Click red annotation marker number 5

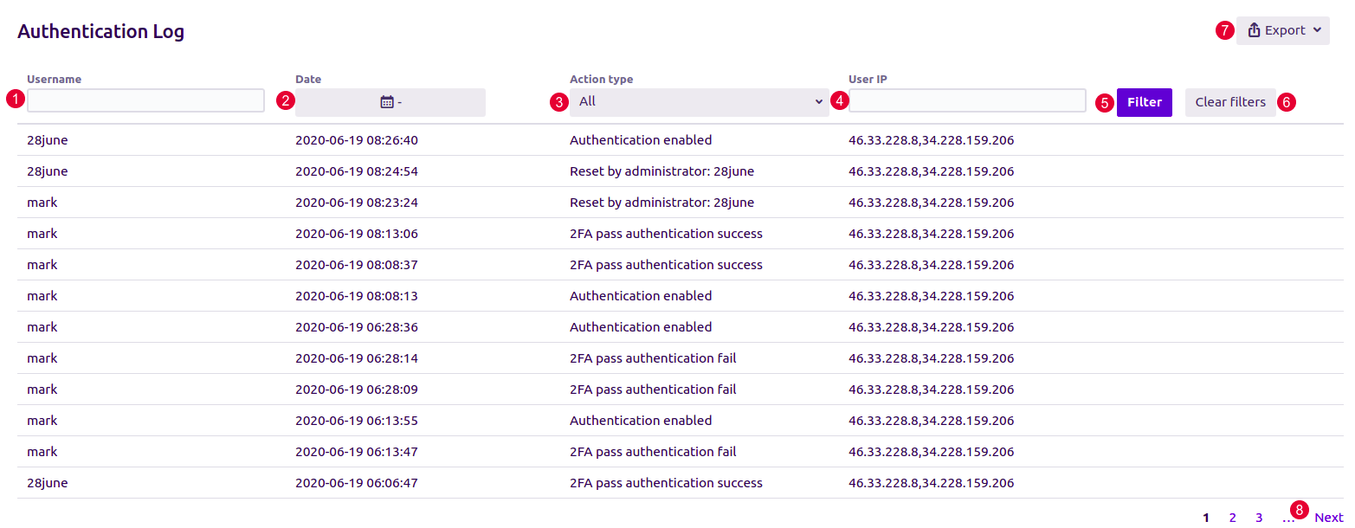(x=1104, y=102)
